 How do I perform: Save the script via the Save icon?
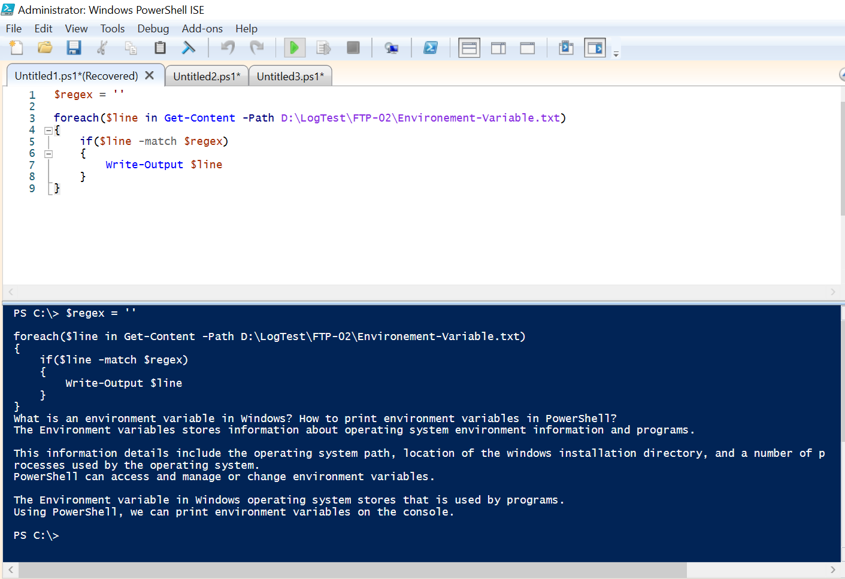(74, 47)
